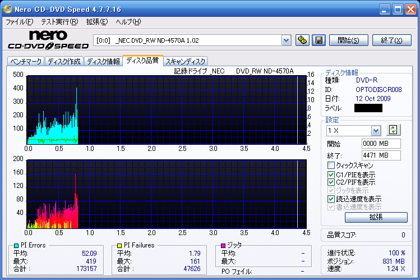This screenshot has height=280, width=420.
Task: Click PI Errors total 173157
Action: (86, 268)
